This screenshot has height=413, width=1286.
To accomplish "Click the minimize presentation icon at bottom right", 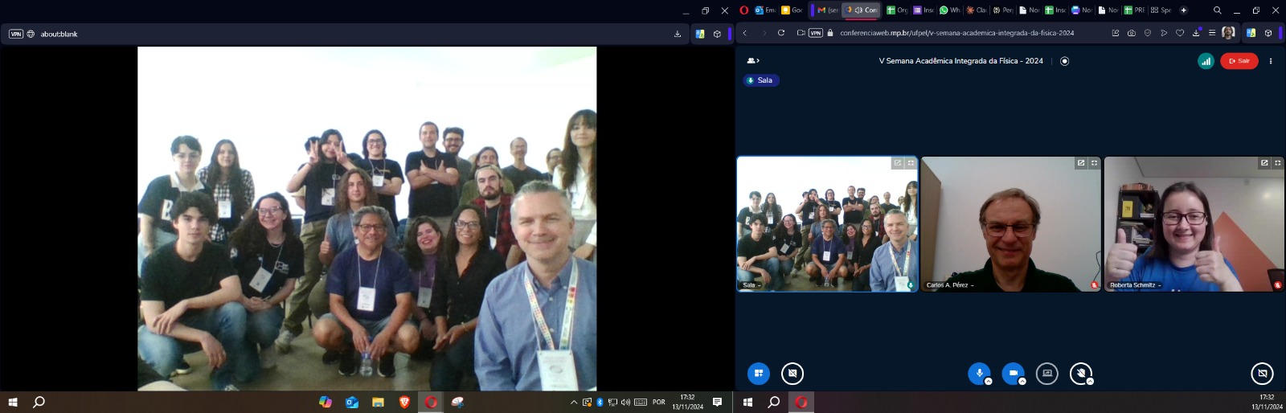I will 1262,374.
